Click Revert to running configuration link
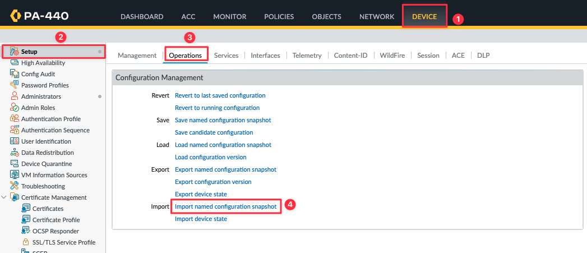 click(217, 108)
